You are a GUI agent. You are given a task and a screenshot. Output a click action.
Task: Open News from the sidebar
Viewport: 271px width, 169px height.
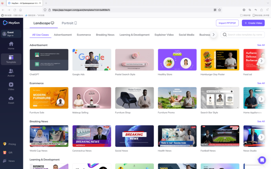pos(9,161)
